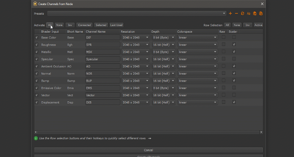Click the Resolution column header
This screenshot has width=294, height=157.
128,31
